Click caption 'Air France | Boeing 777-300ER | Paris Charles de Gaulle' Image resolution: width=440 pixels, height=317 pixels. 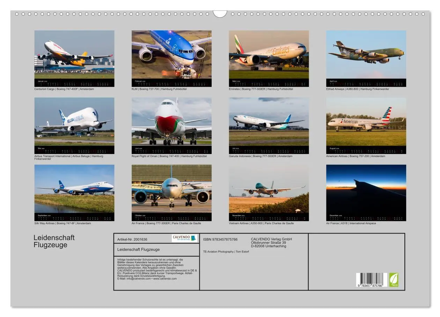(x=166, y=223)
